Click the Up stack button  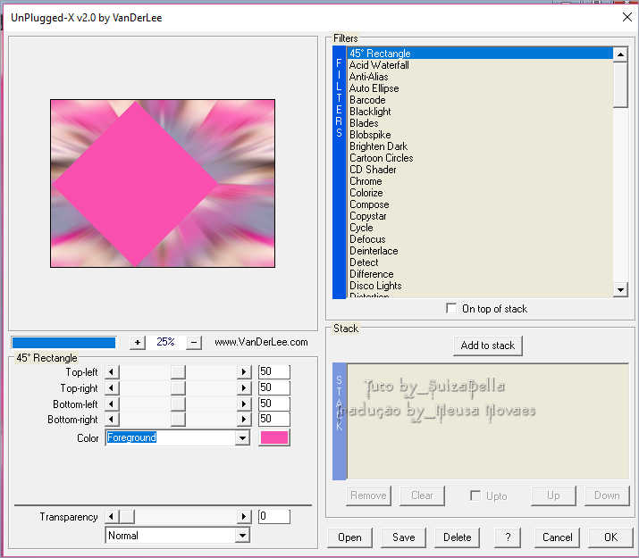pos(553,496)
